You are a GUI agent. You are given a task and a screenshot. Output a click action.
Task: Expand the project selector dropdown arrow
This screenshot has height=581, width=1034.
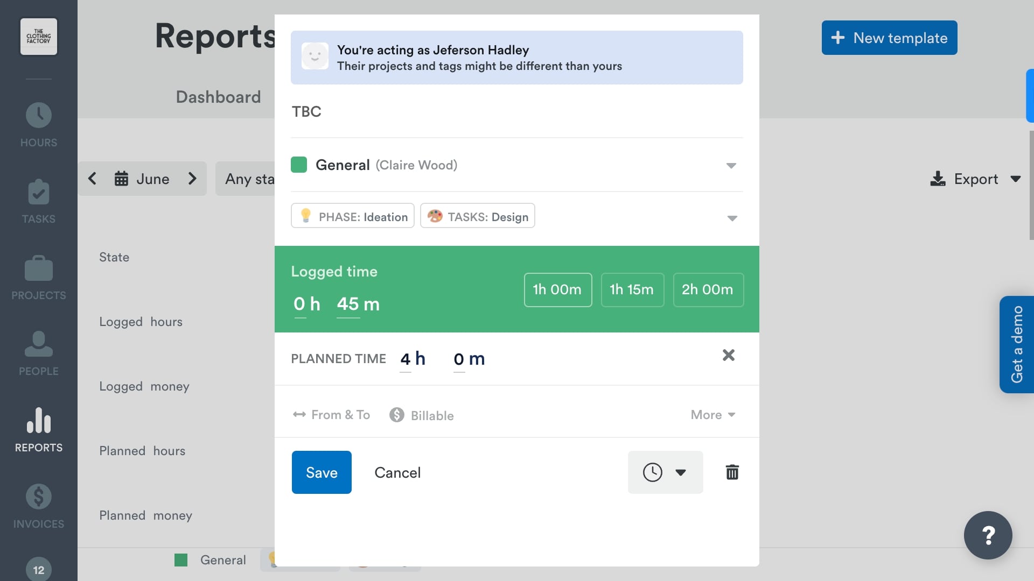click(x=731, y=165)
